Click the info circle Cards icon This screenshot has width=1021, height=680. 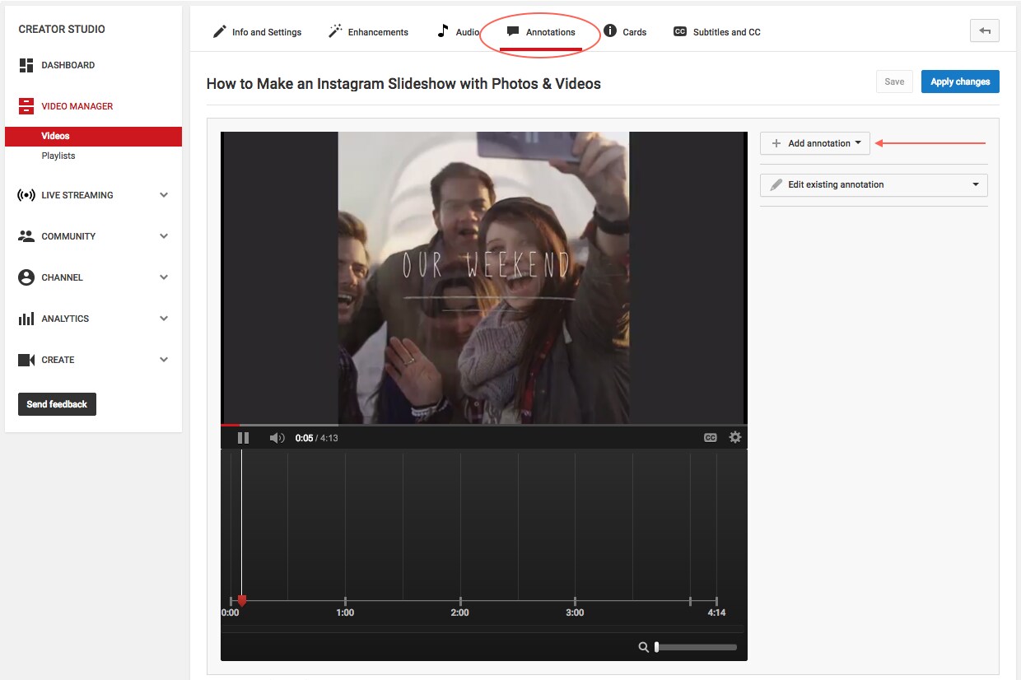point(610,31)
